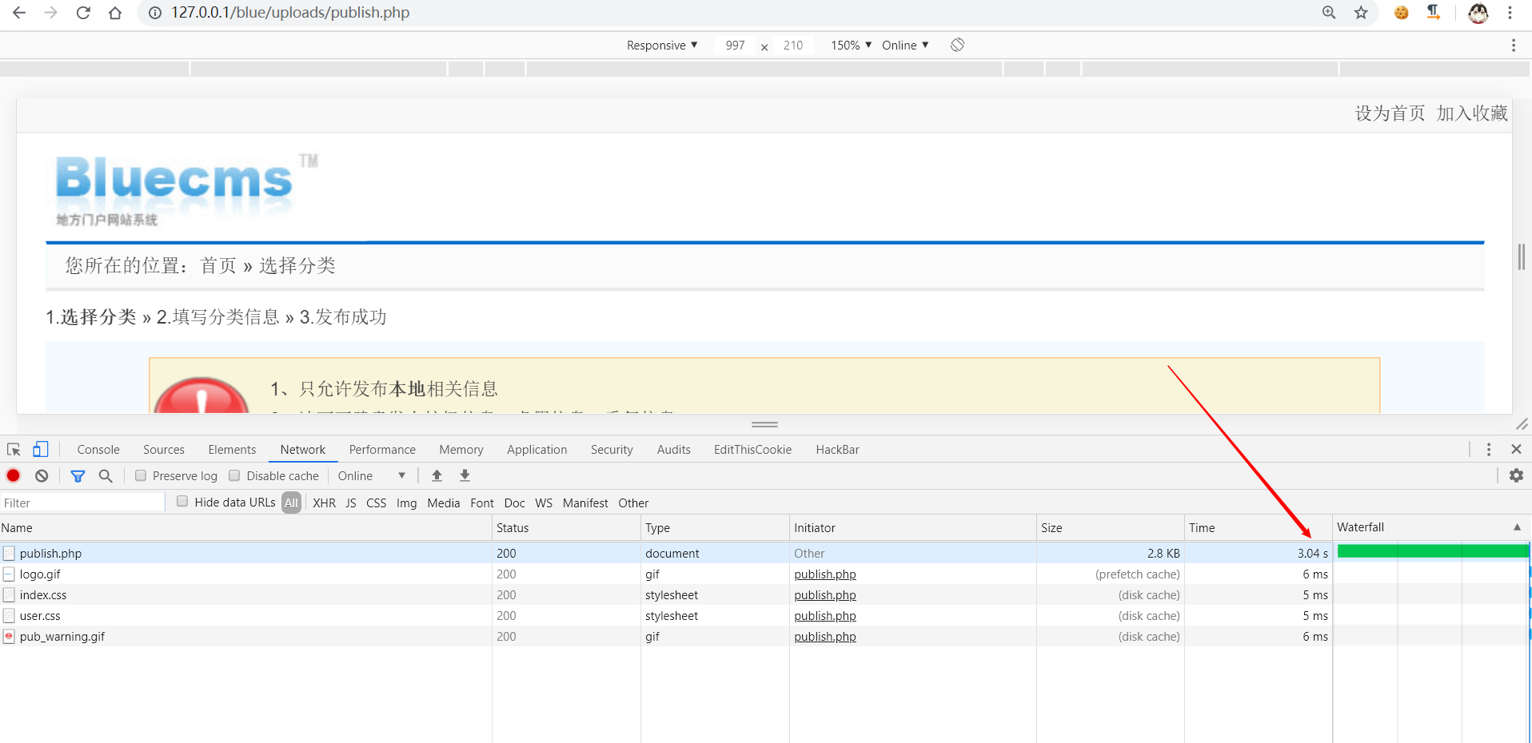Image resolution: width=1532 pixels, height=743 pixels.
Task: Open Network panel throttling dropdown
Action: [371, 476]
